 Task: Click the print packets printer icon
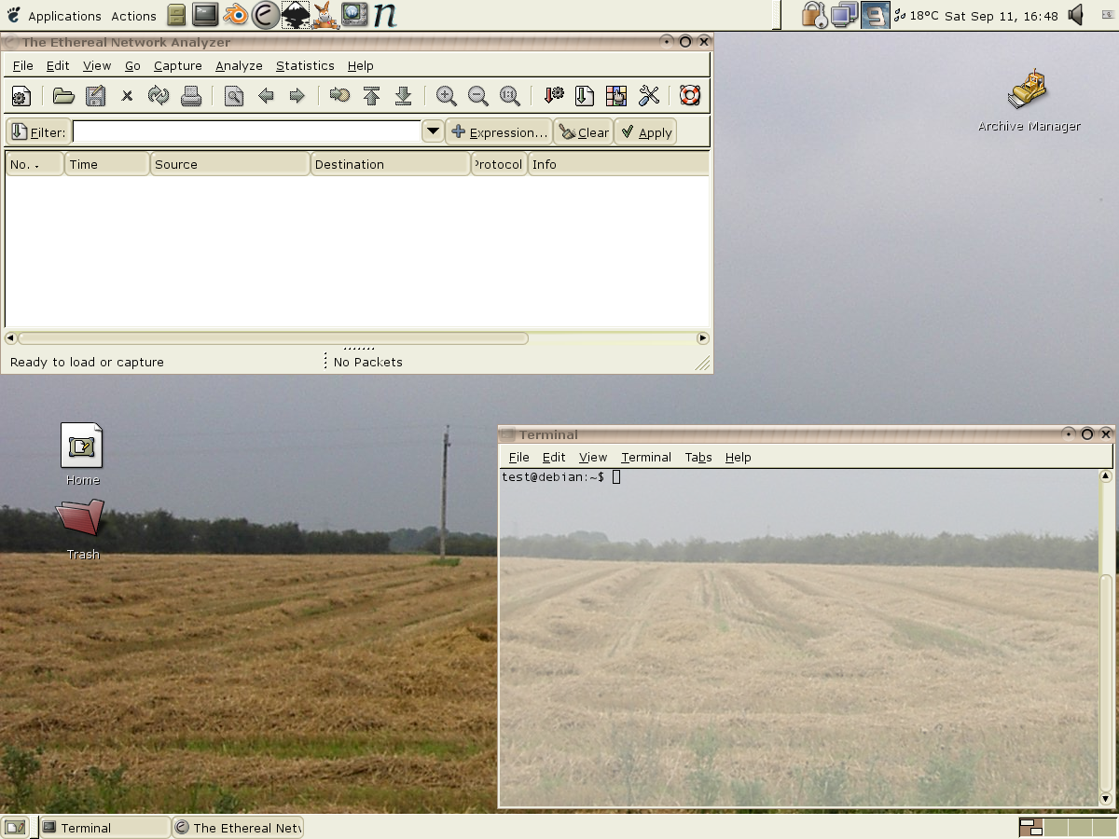tap(191, 96)
